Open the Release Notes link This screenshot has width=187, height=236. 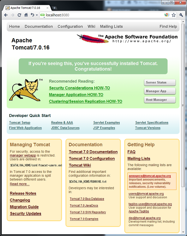(x=23, y=193)
